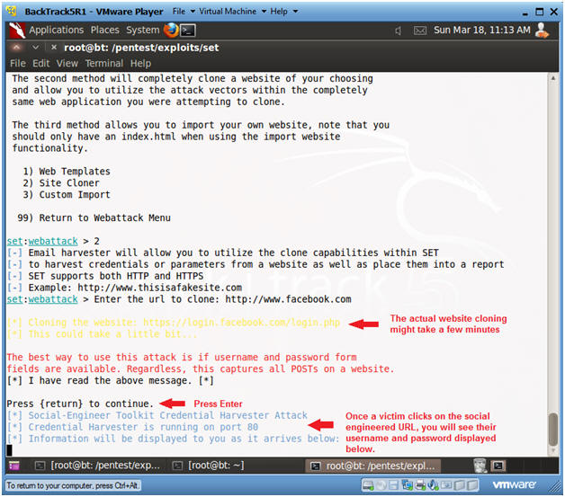Image resolution: width=565 pixels, height=497 pixels.
Task: Click terminal window down-arrow minimize button
Action: pyautogui.click(x=35, y=47)
